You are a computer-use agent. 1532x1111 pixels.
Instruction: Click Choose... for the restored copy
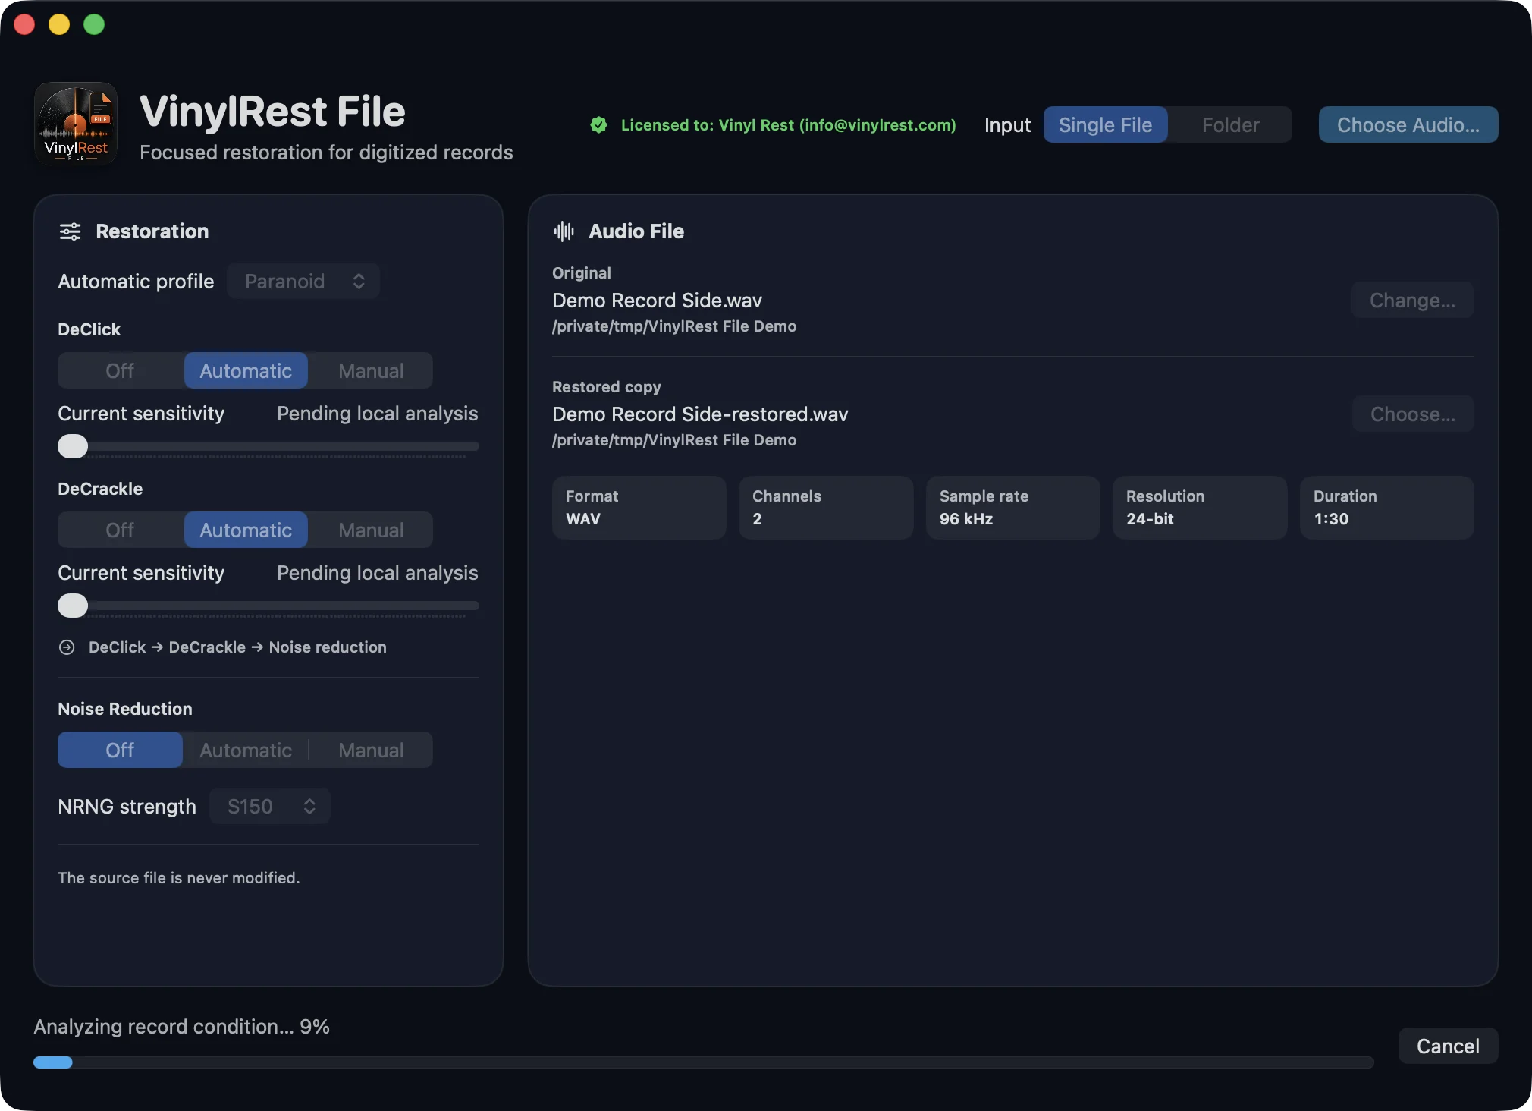click(x=1412, y=414)
